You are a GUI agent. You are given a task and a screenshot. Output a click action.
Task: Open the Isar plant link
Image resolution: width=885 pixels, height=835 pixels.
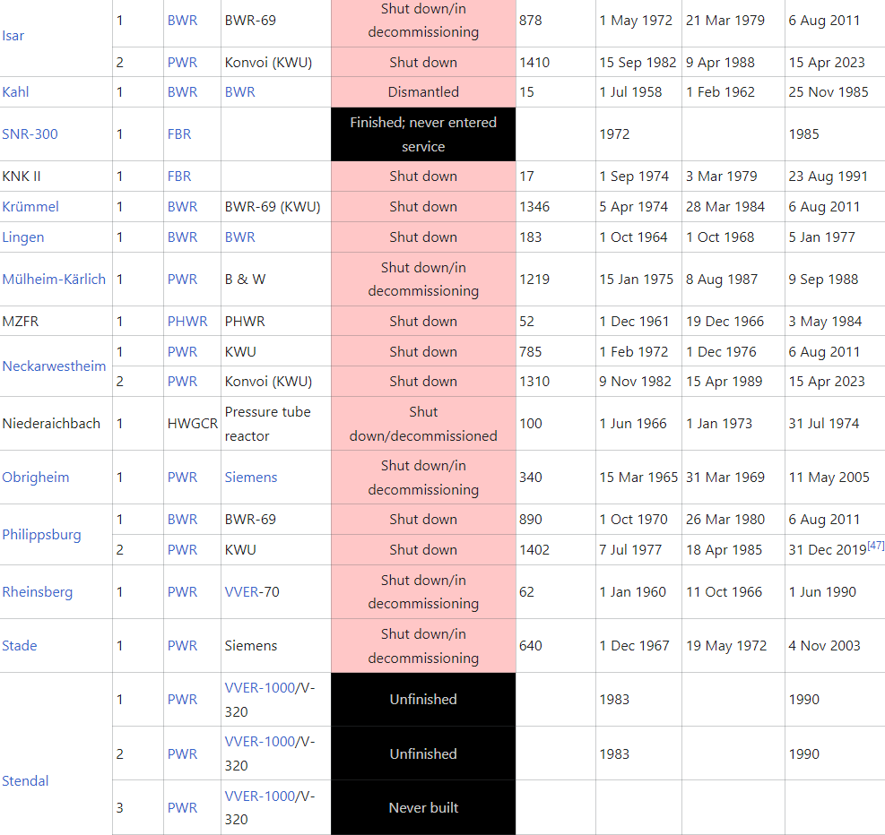(13, 36)
